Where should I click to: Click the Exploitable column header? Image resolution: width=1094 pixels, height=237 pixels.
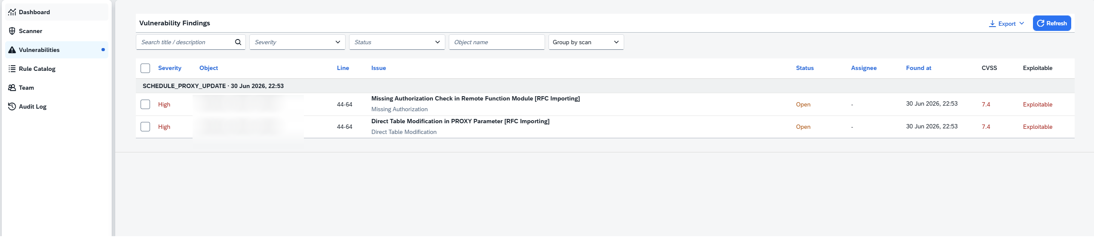[1038, 68]
